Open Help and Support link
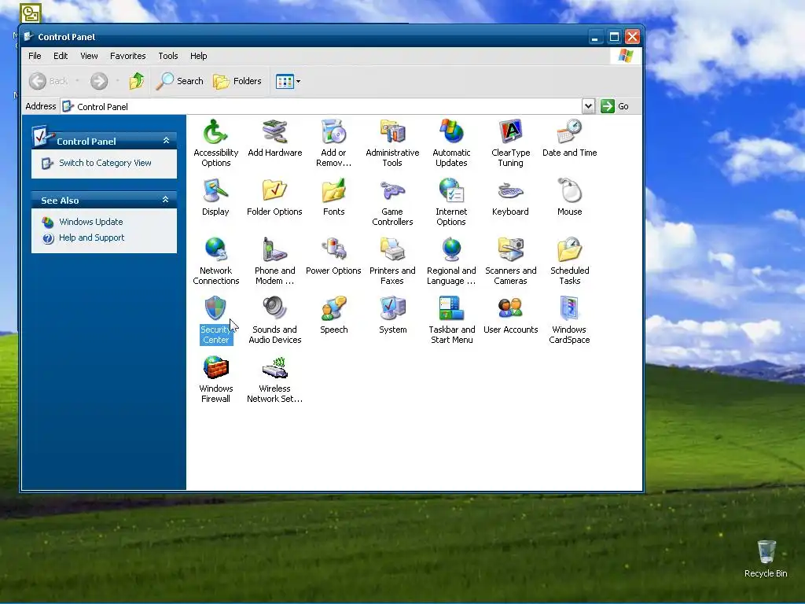The image size is (805, 604). (91, 238)
